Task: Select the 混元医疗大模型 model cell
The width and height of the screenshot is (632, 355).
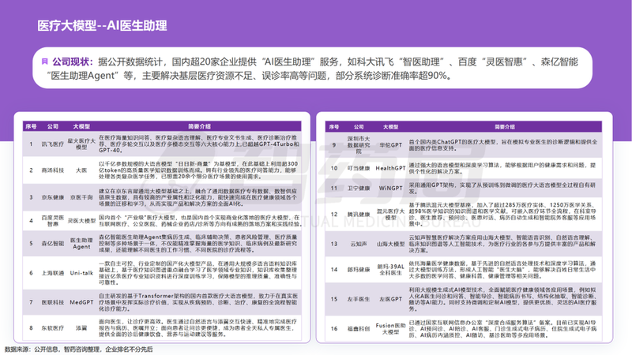Action: click(x=390, y=214)
